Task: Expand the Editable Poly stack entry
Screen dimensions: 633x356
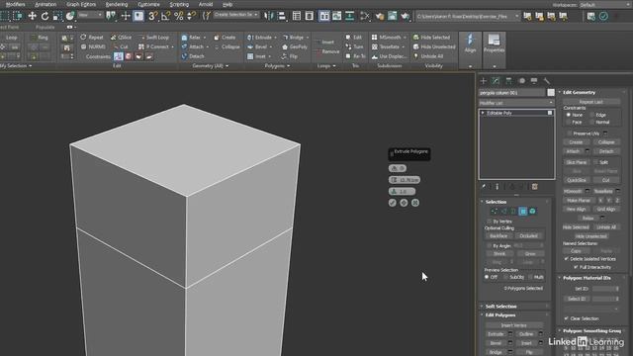Action: (x=483, y=113)
